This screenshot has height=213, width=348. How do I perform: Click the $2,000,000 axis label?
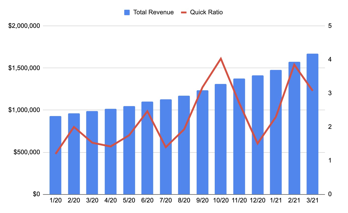24,26
